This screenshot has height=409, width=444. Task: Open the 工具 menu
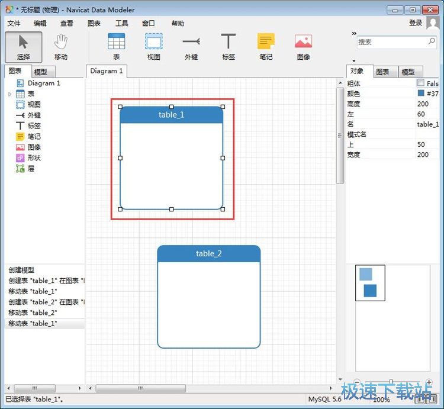pyautogui.click(x=122, y=23)
